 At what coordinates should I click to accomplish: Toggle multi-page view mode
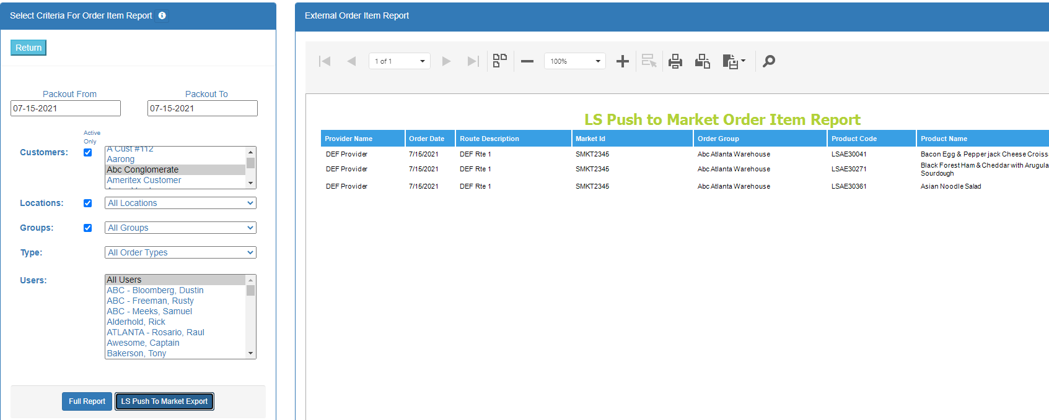[x=499, y=61]
